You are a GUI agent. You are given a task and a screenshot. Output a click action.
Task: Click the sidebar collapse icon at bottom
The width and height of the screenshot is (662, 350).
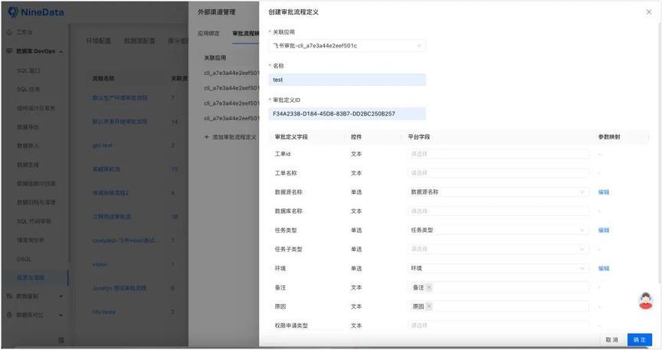click(61, 339)
